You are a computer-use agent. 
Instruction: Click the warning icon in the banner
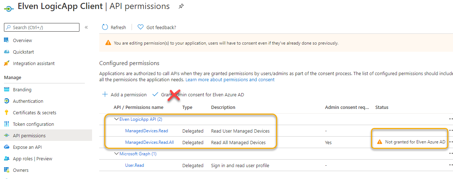[x=108, y=43]
